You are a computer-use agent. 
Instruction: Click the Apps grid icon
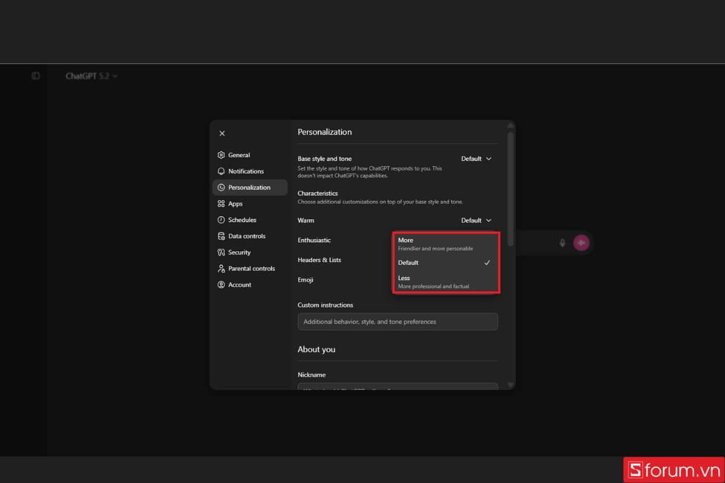[221, 204]
